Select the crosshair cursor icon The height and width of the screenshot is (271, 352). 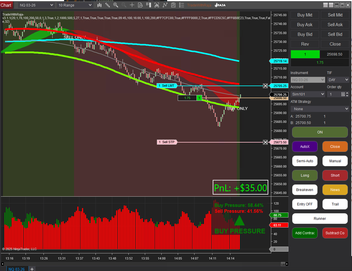132,5
